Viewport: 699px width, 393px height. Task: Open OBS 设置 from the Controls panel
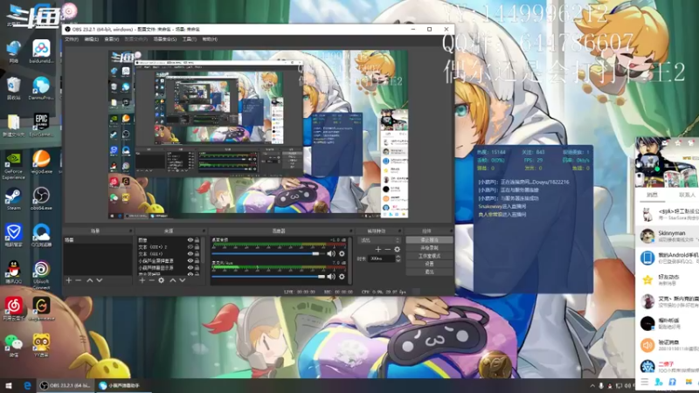(429, 264)
